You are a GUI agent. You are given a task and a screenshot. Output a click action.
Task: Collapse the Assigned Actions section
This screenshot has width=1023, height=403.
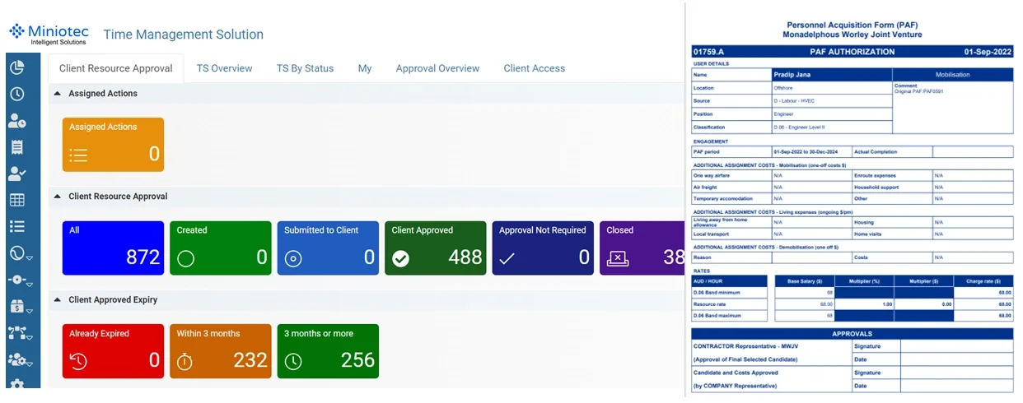pyautogui.click(x=58, y=94)
